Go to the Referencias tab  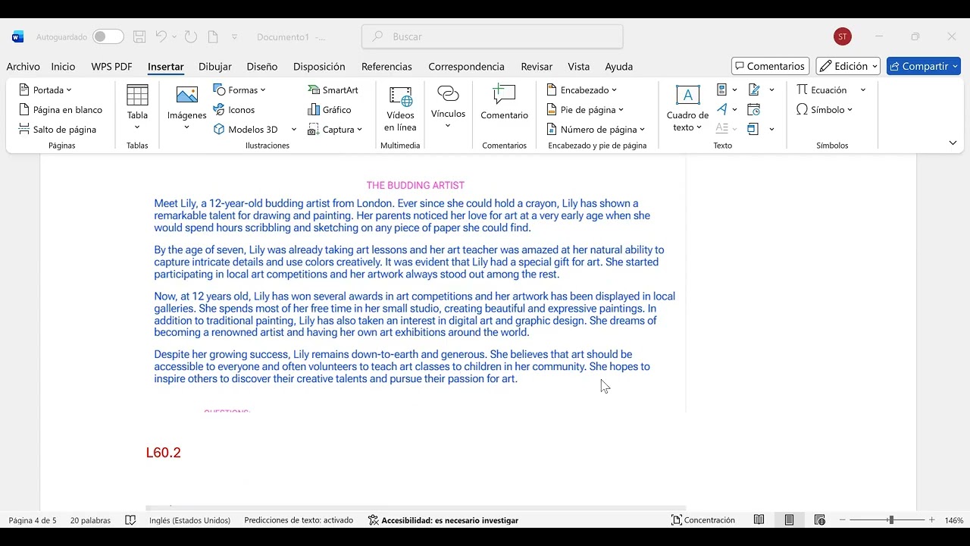click(x=386, y=66)
